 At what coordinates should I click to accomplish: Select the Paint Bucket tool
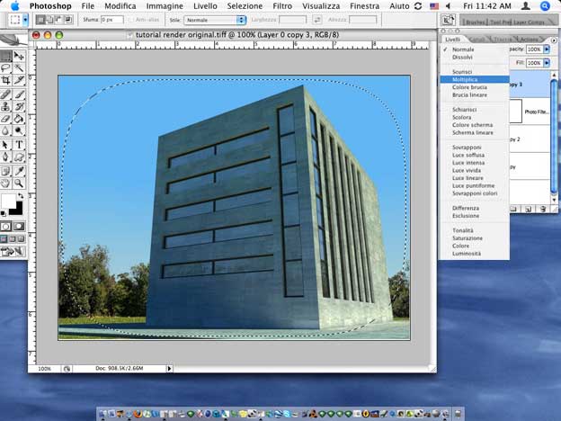(x=19, y=118)
